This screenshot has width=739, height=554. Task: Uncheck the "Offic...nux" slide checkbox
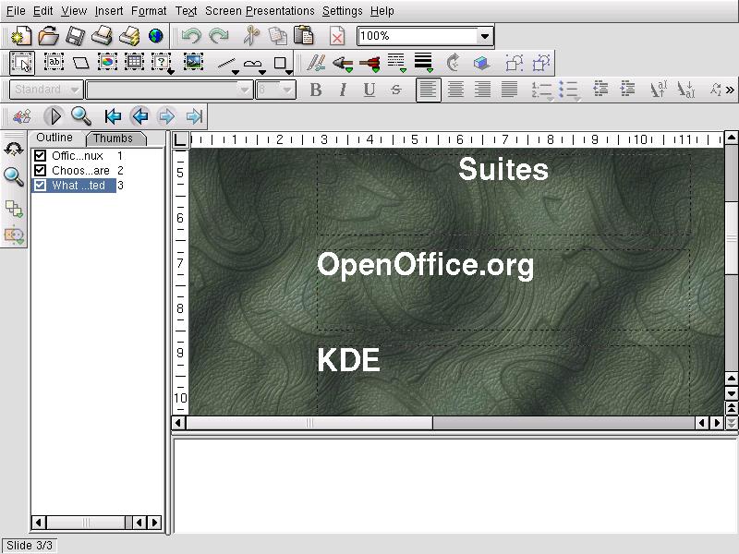click(40, 156)
